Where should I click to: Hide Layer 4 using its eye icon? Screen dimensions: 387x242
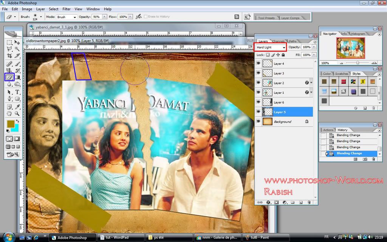pos(258,64)
